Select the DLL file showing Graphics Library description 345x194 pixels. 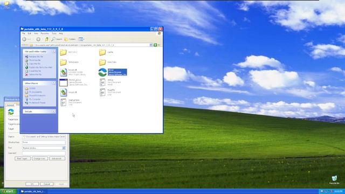click(x=73, y=72)
